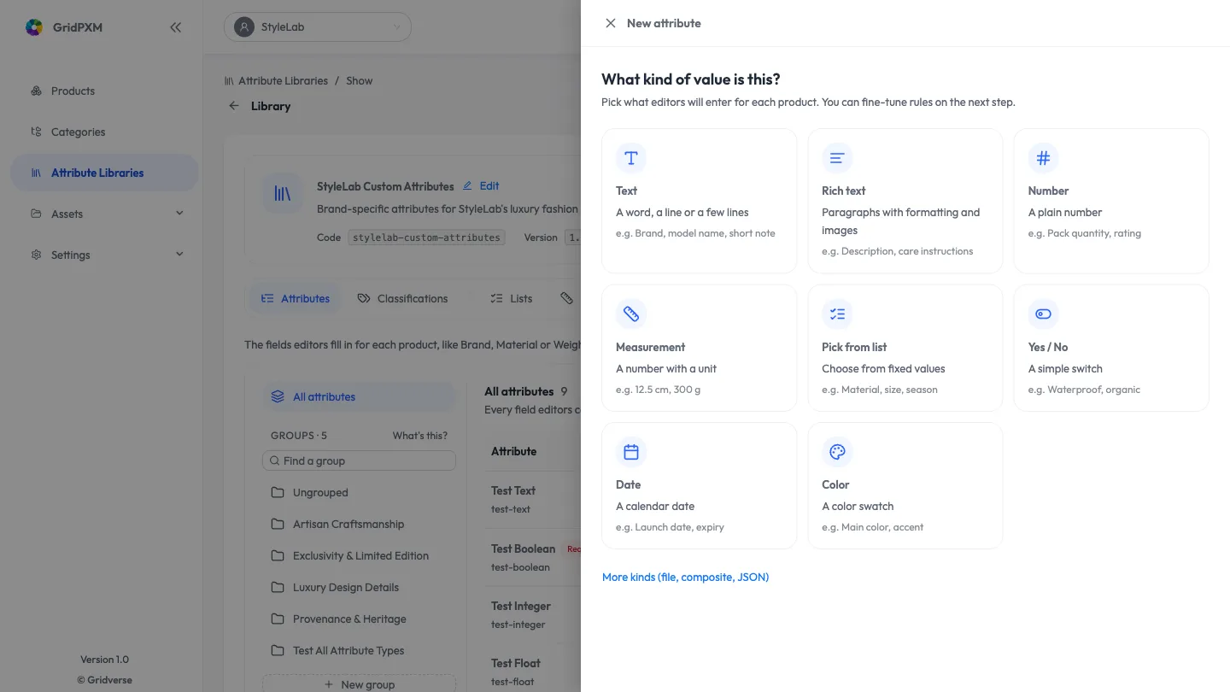Select the Provenance & Heritage group
The width and height of the screenshot is (1230, 692).
(359, 619)
